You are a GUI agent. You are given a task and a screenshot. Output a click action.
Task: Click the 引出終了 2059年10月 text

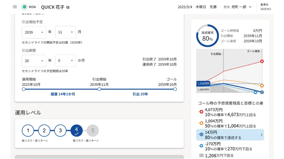coord(159,59)
